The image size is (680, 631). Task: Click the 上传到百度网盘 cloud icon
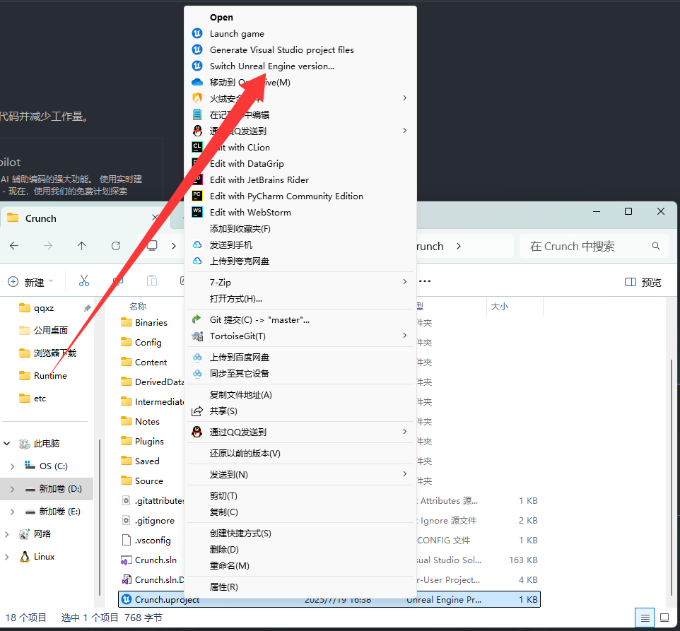(x=197, y=357)
